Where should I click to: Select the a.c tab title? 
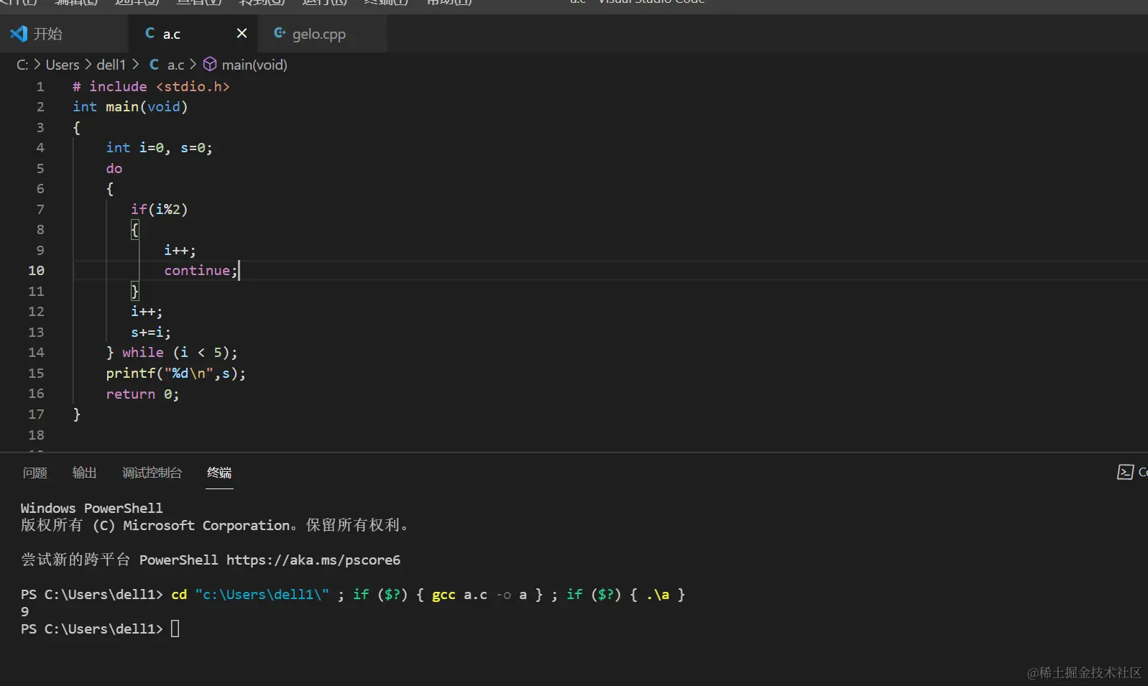pyautogui.click(x=172, y=34)
